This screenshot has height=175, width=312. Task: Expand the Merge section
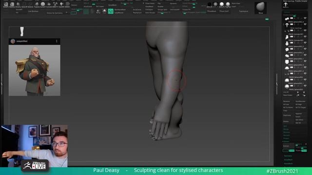(x=286, y=129)
